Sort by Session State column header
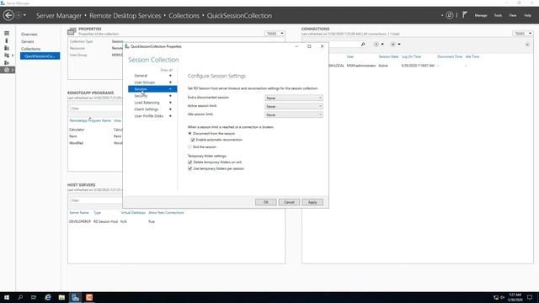539x303 pixels. (x=388, y=56)
